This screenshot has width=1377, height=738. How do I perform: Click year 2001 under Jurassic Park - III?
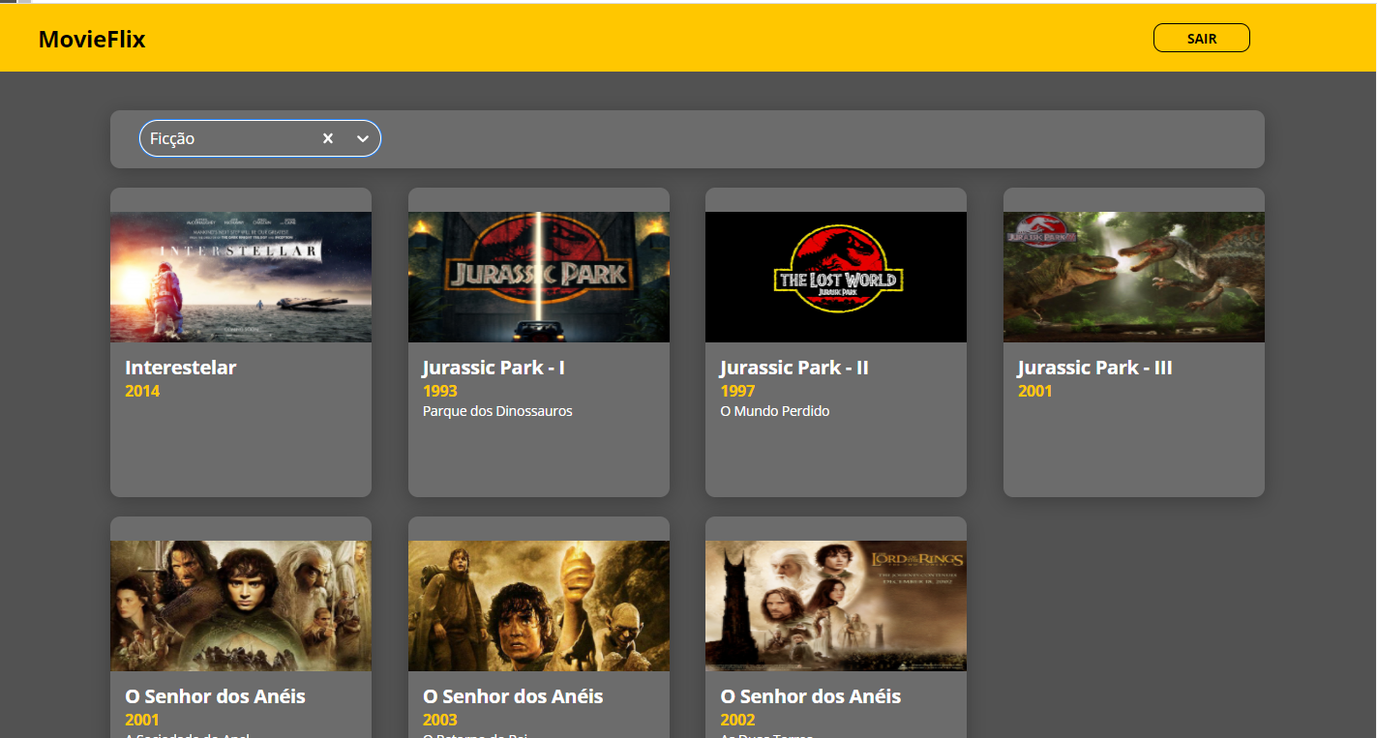[x=1035, y=391]
